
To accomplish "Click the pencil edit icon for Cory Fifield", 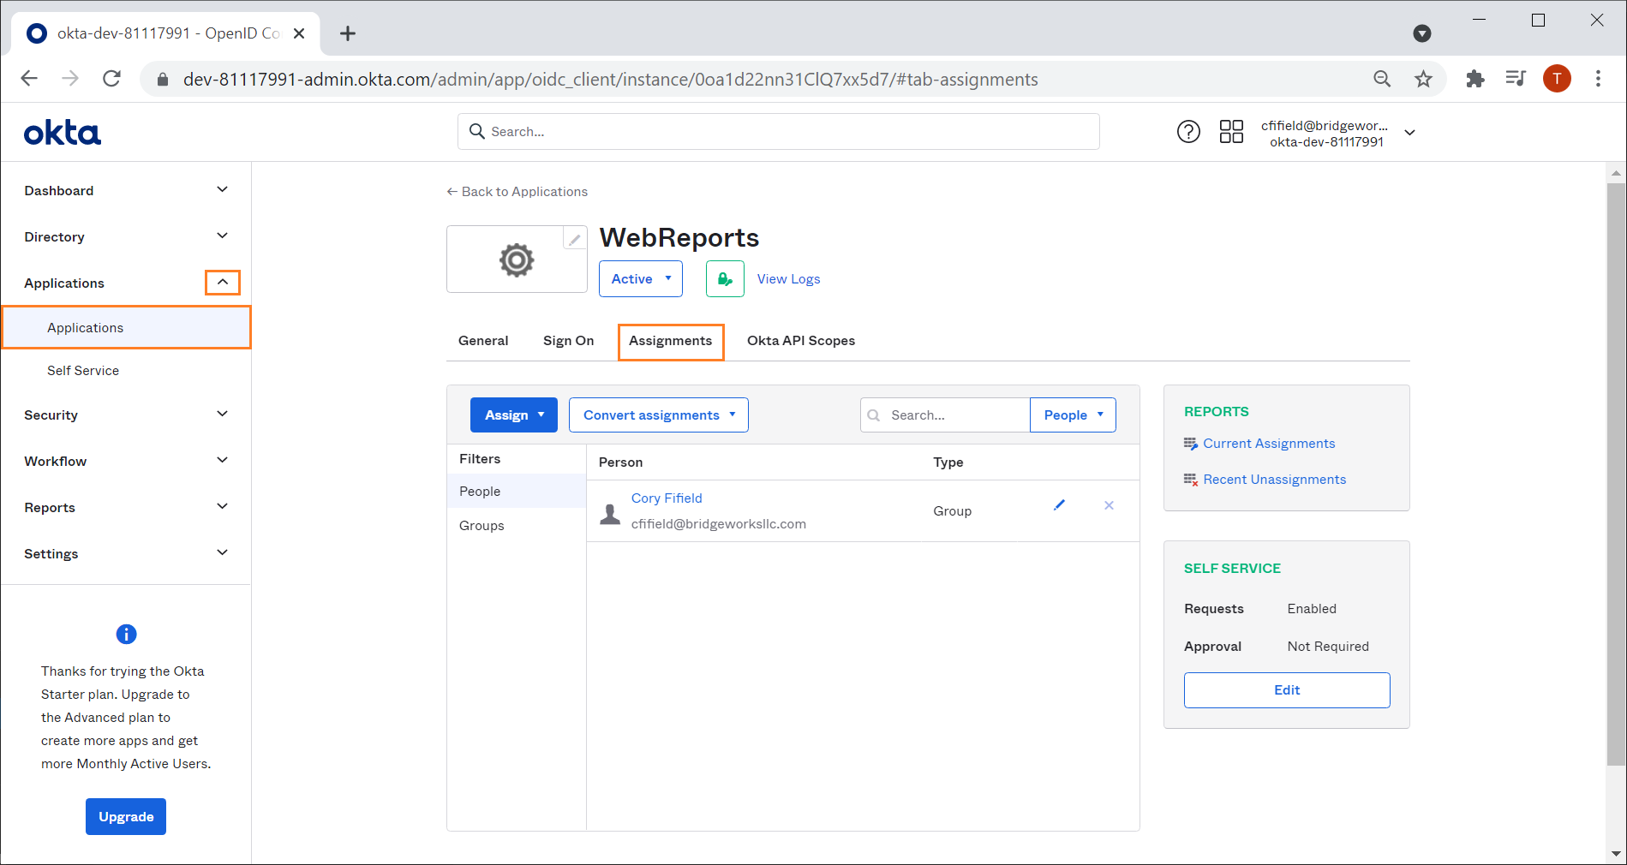I will pyautogui.click(x=1059, y=505).
